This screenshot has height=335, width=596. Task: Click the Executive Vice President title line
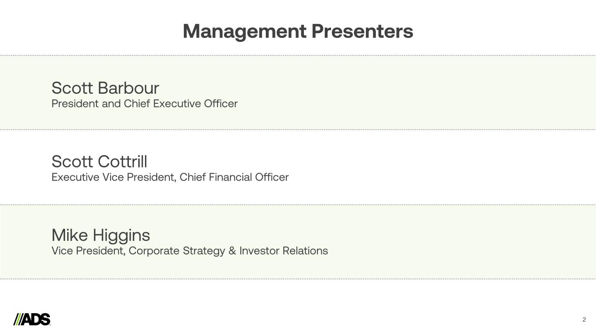170,178
